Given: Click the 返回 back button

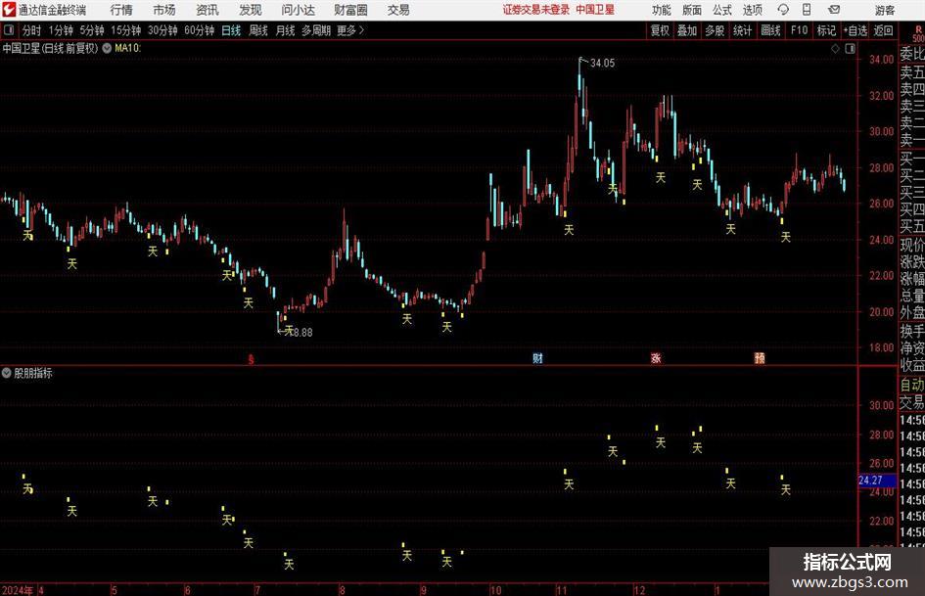Looking at the screenshot, I should click(883, 30).
